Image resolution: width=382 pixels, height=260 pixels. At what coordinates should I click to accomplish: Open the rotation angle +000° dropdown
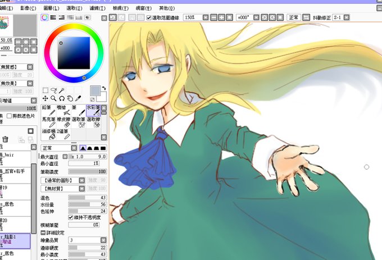pyautogui.click(x=256, y=17)
